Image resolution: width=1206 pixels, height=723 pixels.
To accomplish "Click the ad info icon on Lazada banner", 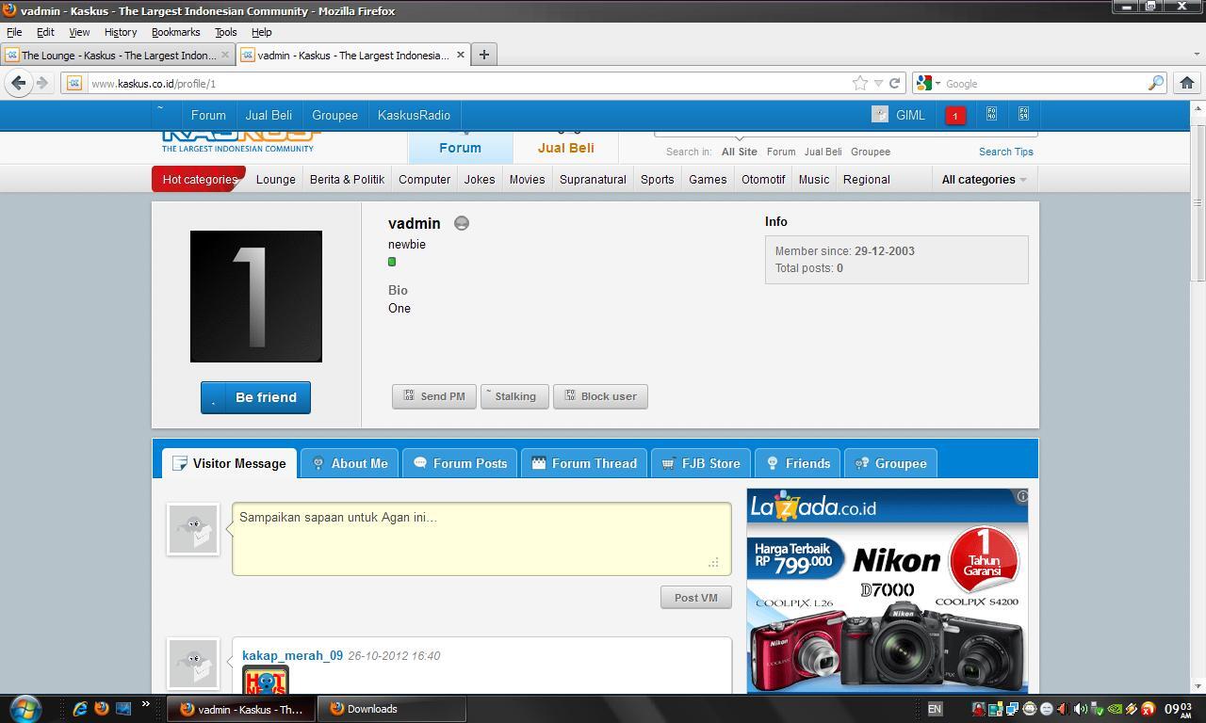I will 1021,495.
